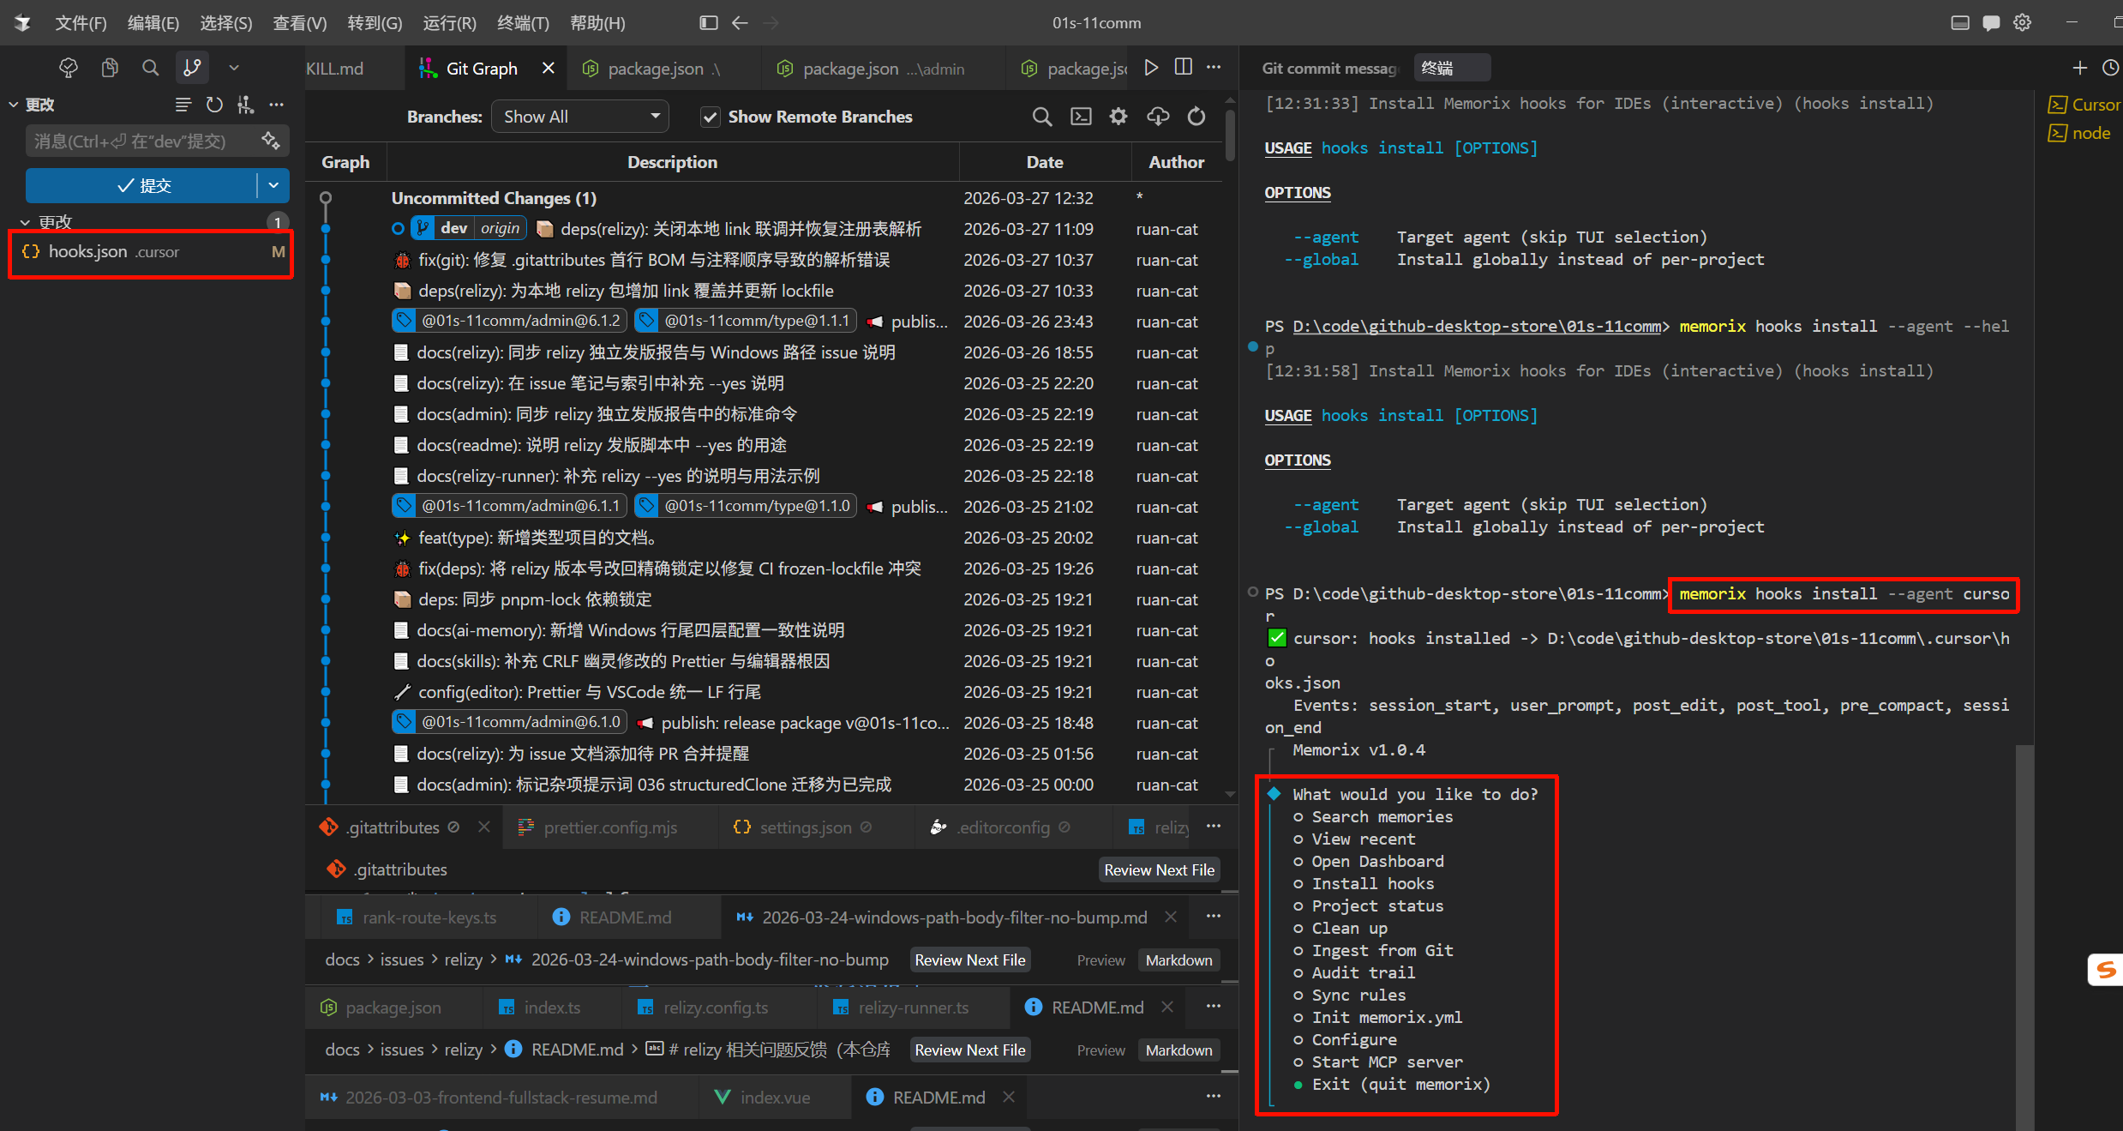The height and width of the screenshot is (1131, 2123).
Task: Open Git Graph repository settings gear
Action: 1118,117
